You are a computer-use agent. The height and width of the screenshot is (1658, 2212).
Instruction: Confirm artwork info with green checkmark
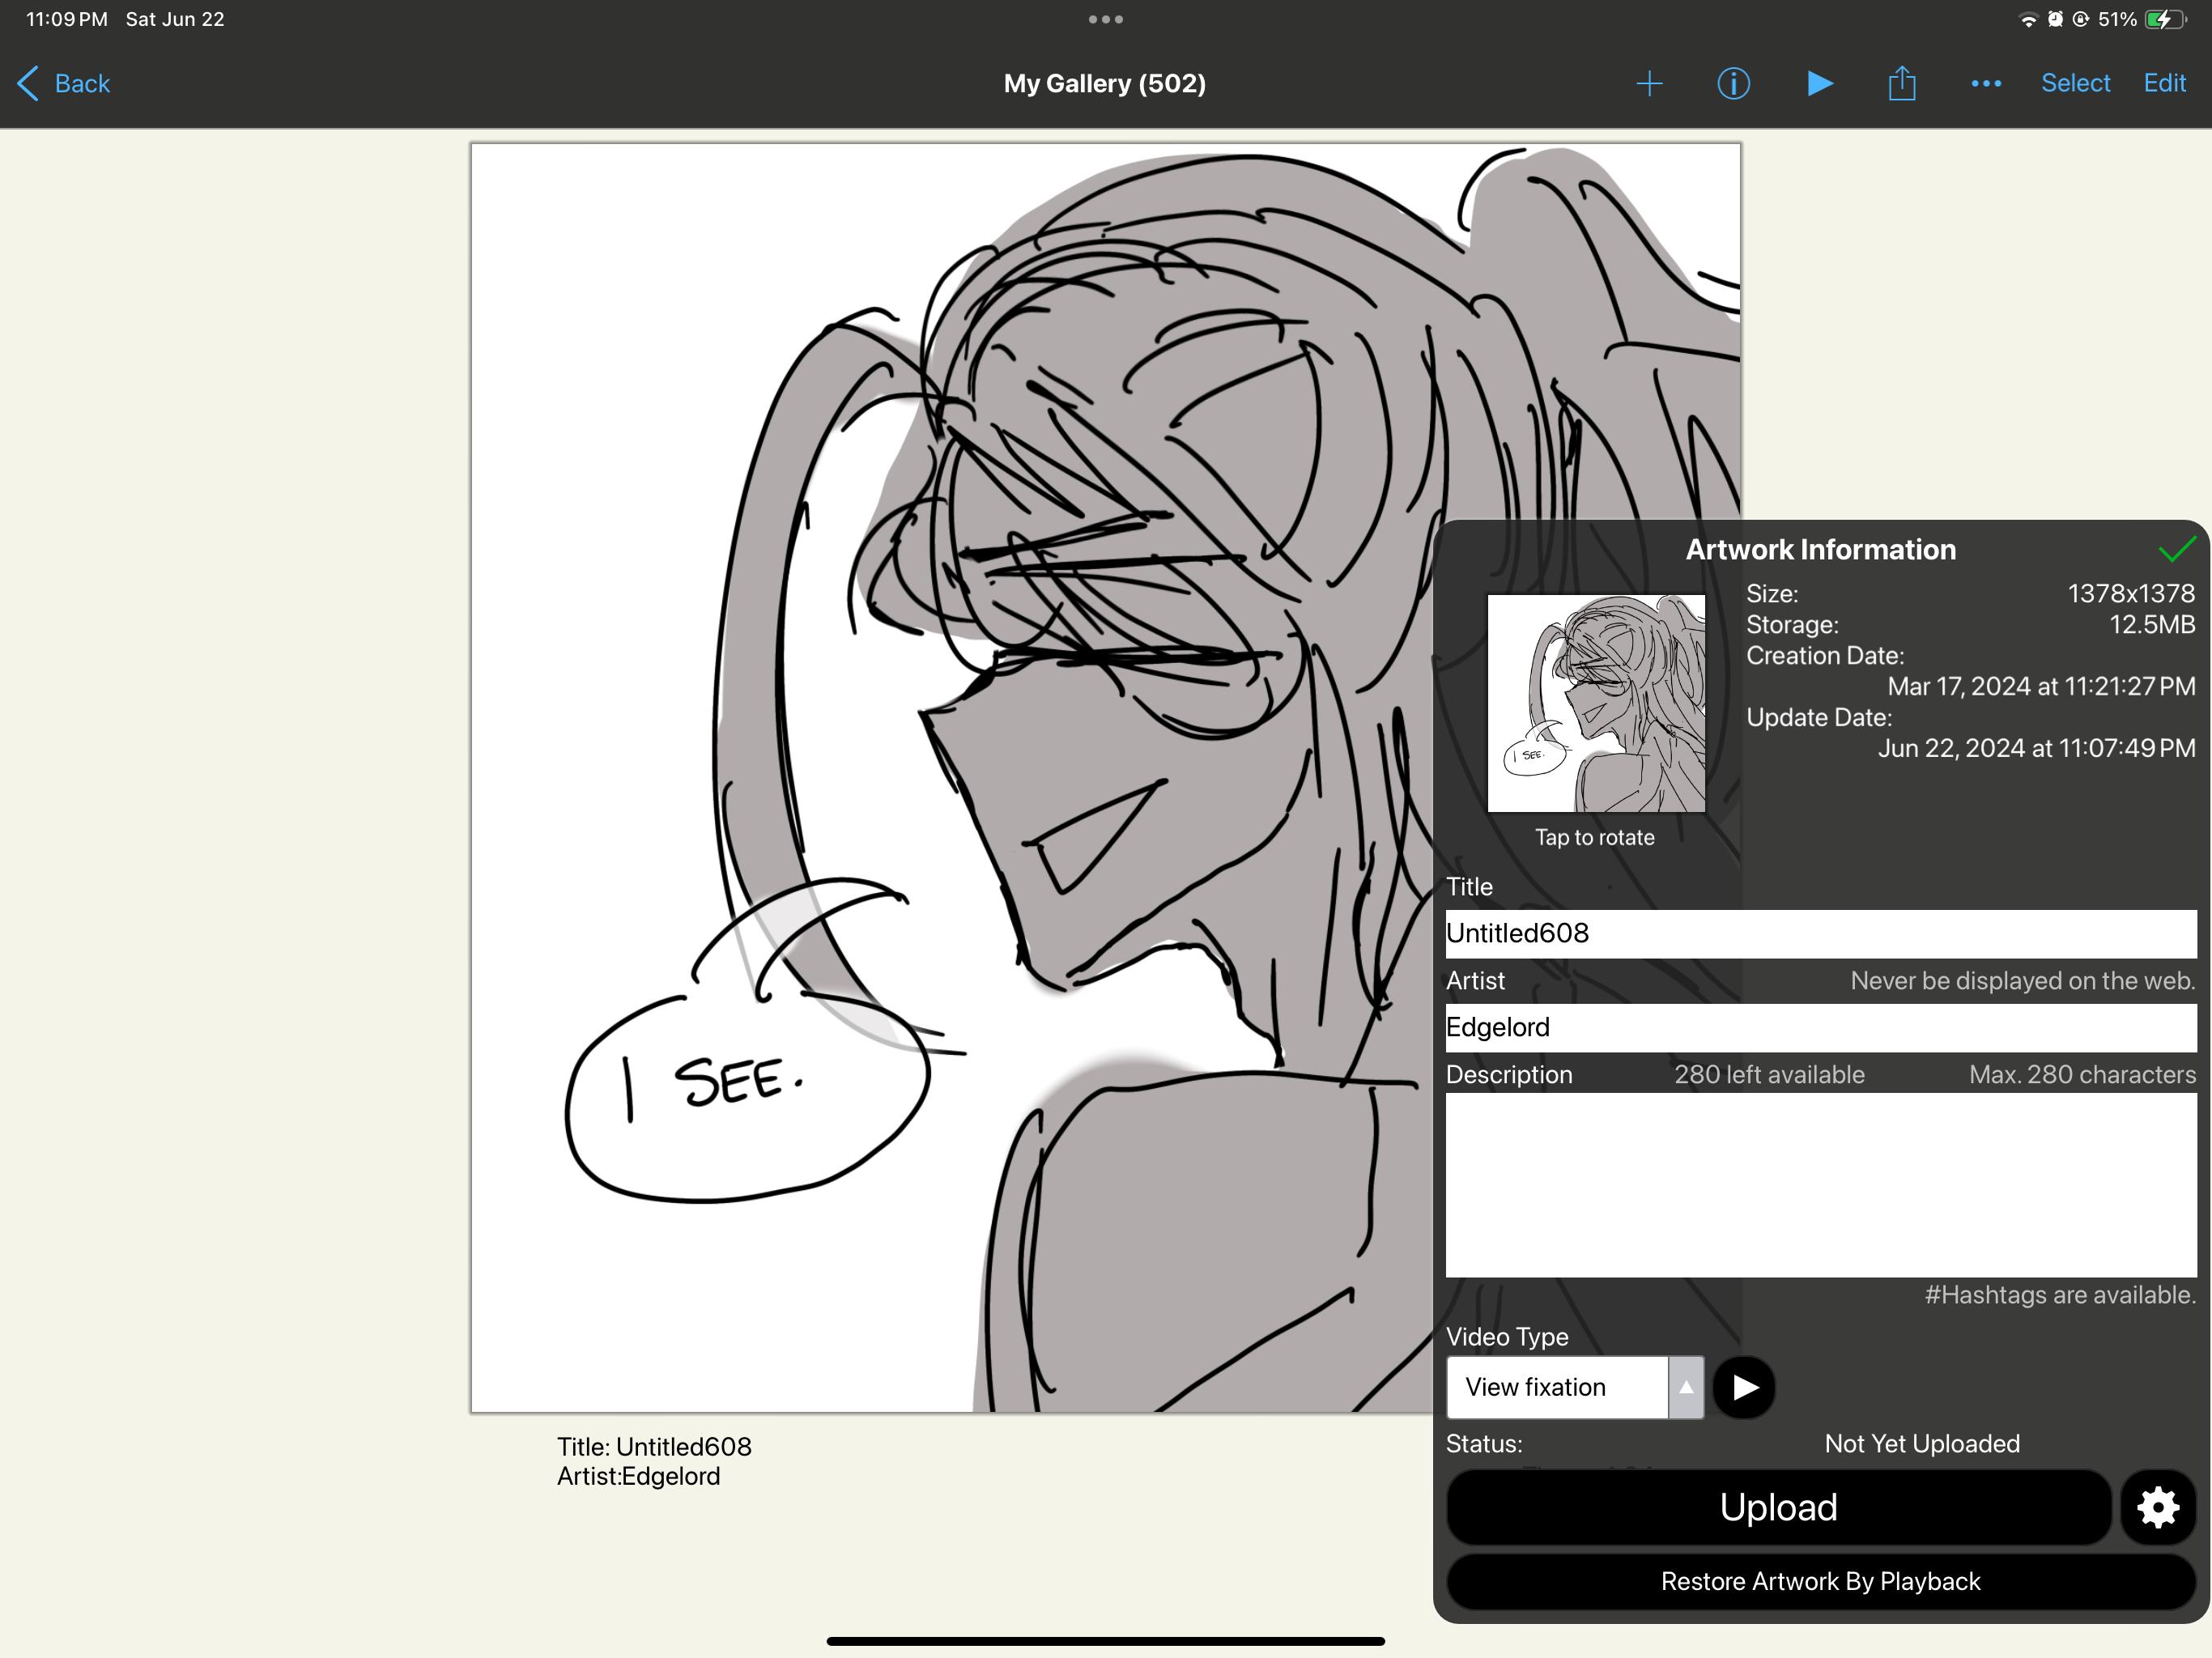click(x=2176, y=548)
